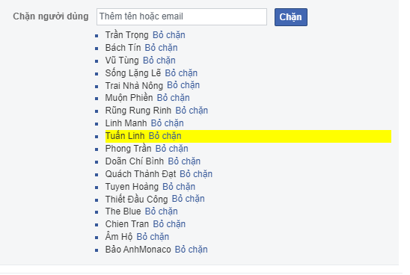Screen dimensions: 410x275
Task: Click Bỏ chặn next to Phong Trần
Action: [172, 149]
